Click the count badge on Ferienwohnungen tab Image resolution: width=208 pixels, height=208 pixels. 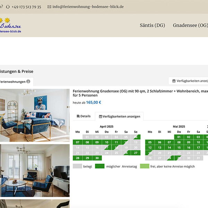[x=28, y=82]
